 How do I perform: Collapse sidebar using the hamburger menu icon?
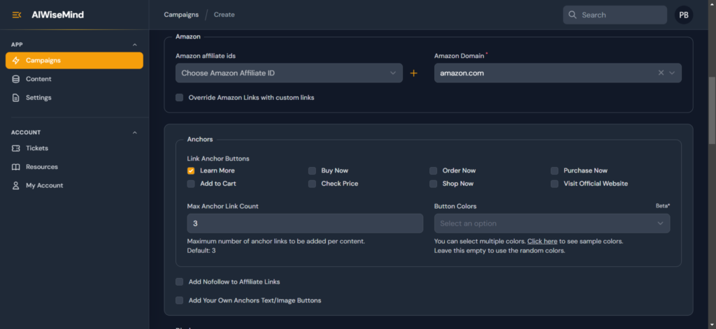pyautogui.click(x=17, y=15)
